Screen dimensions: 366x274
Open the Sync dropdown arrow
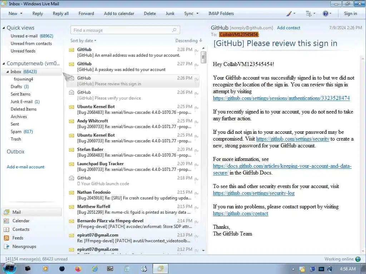[197, 14]
